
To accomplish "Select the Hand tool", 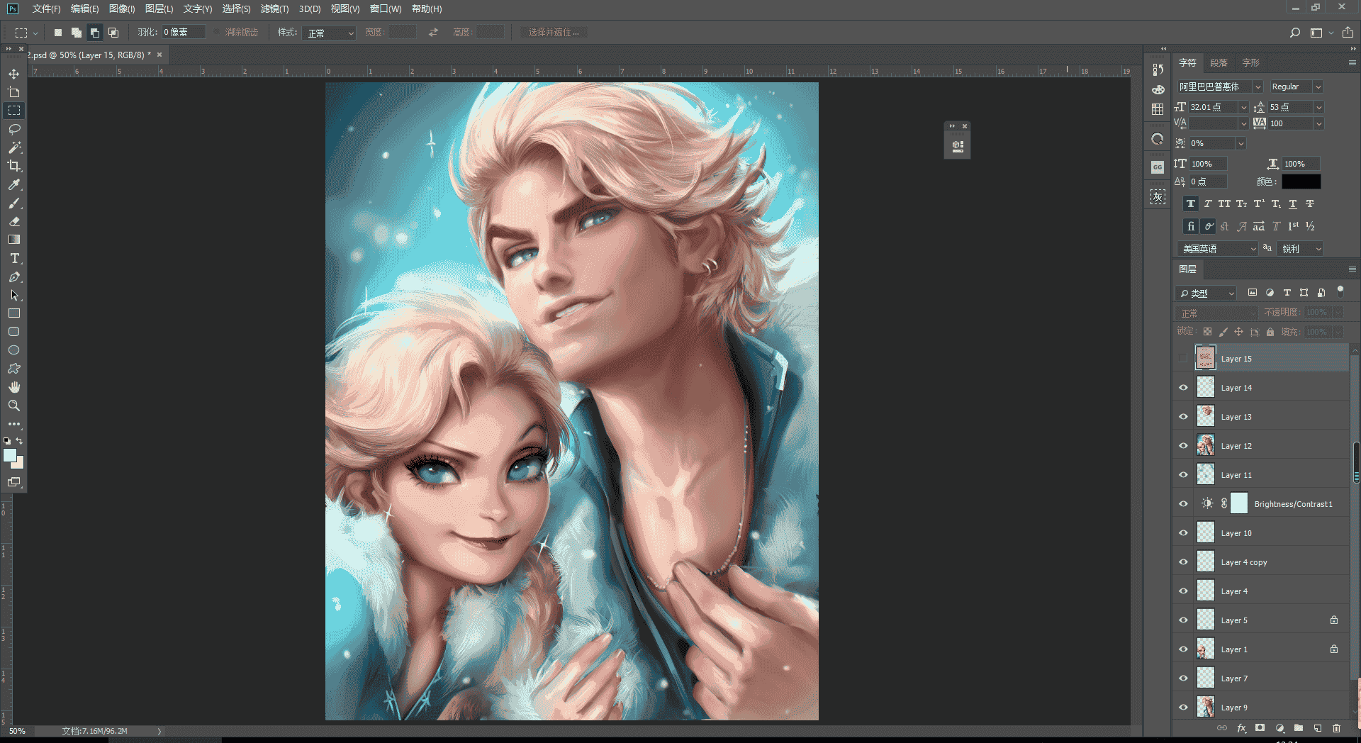I will 13,387.
